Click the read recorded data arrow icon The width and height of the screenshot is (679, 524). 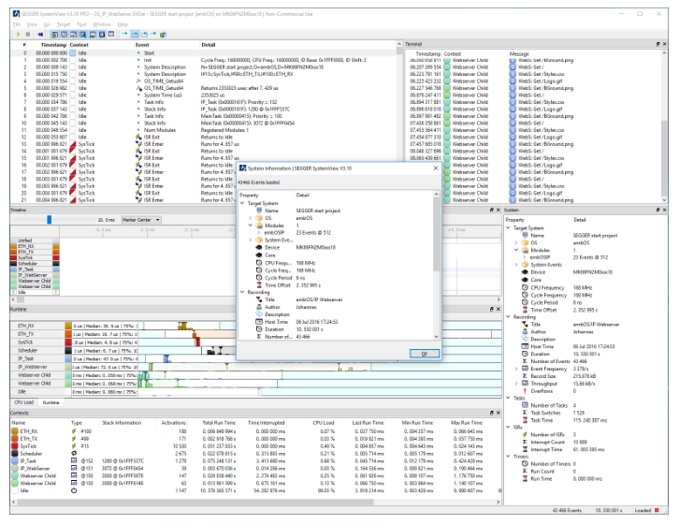click(40, 35)
